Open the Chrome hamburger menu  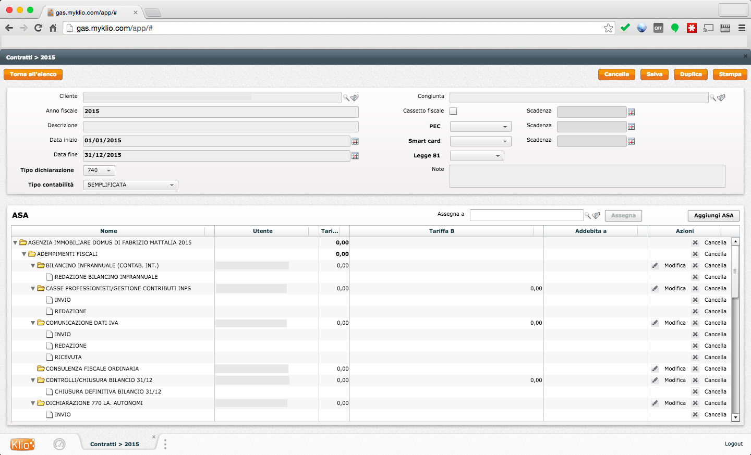tap(742, 28)
